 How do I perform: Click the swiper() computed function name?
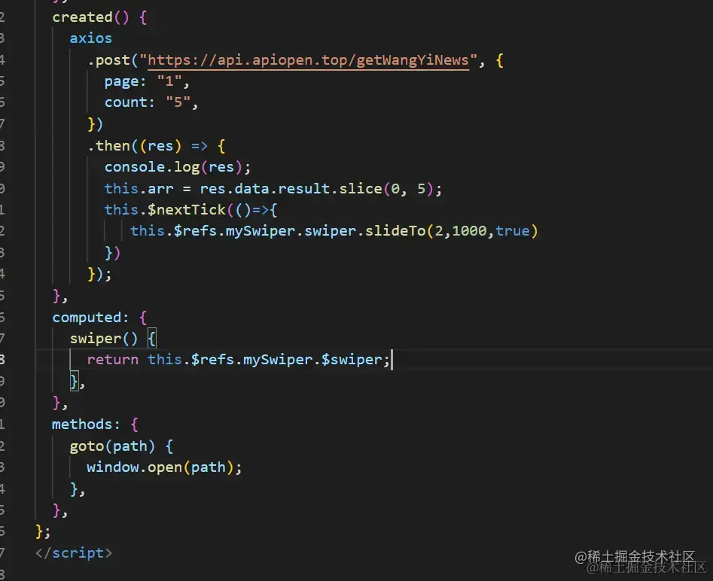coord(96,339)
